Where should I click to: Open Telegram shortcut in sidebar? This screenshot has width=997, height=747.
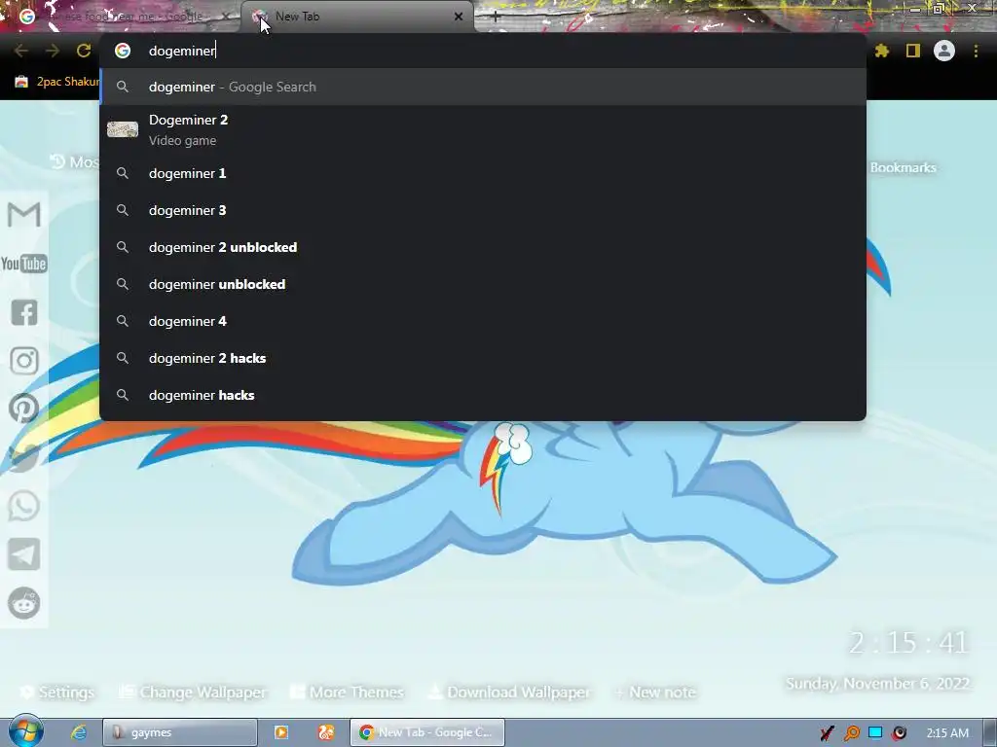pos(24,553)
